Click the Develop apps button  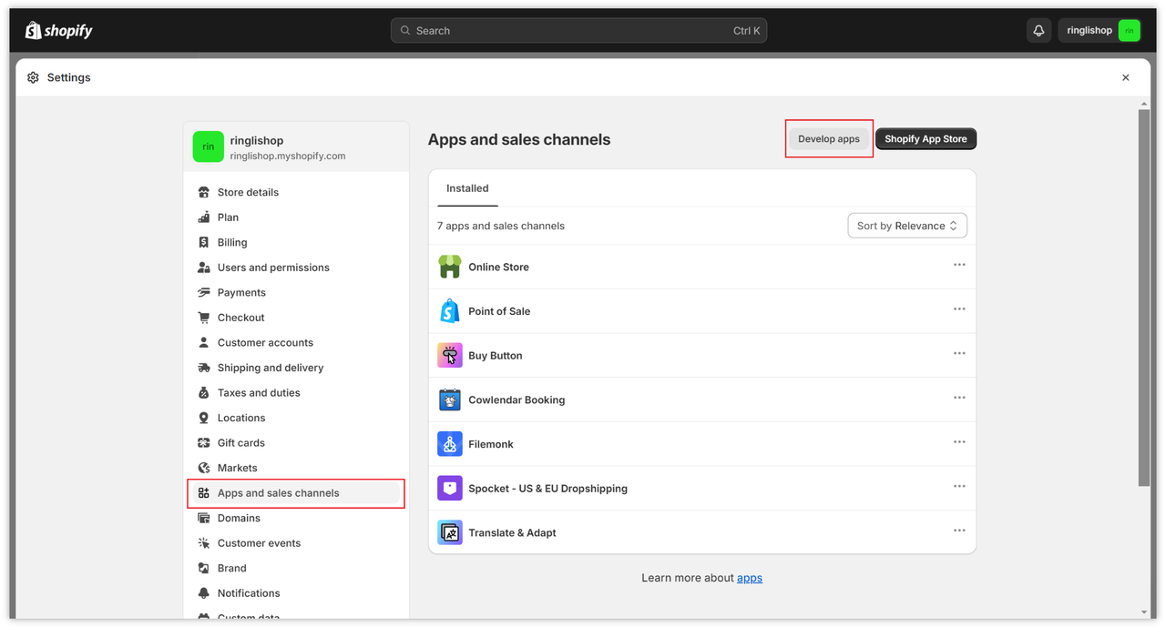(828, 139)
